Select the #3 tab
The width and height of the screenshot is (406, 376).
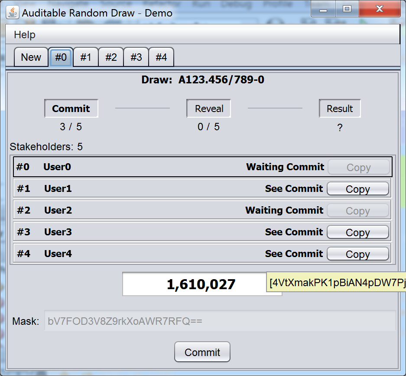[136, 57]
